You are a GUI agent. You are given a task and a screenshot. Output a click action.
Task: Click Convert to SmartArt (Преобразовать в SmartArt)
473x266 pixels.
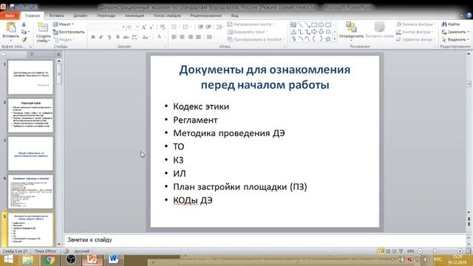[256, 39]
